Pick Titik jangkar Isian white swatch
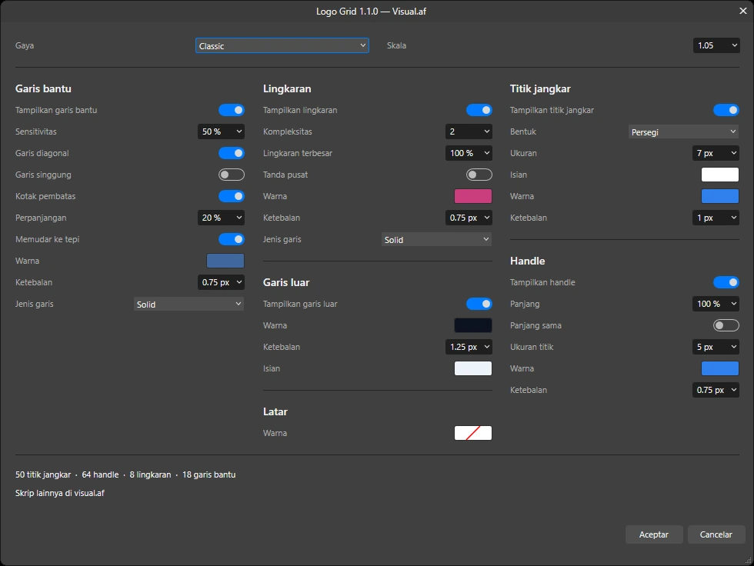The image size is (754, 566). 720,175
